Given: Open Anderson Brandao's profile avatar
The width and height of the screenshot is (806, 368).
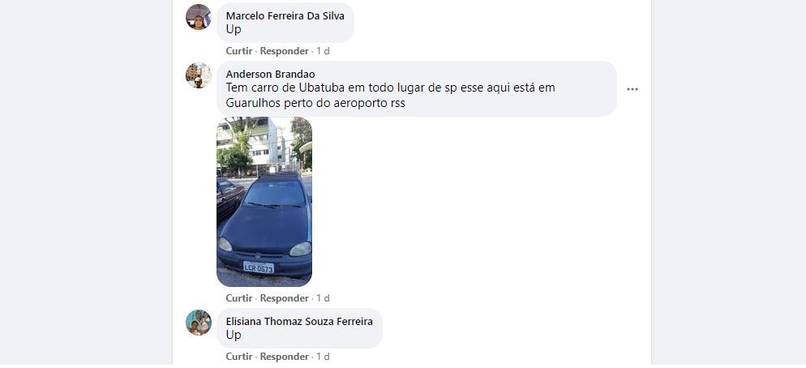Looking at the screenshot, I should point(199,75).
